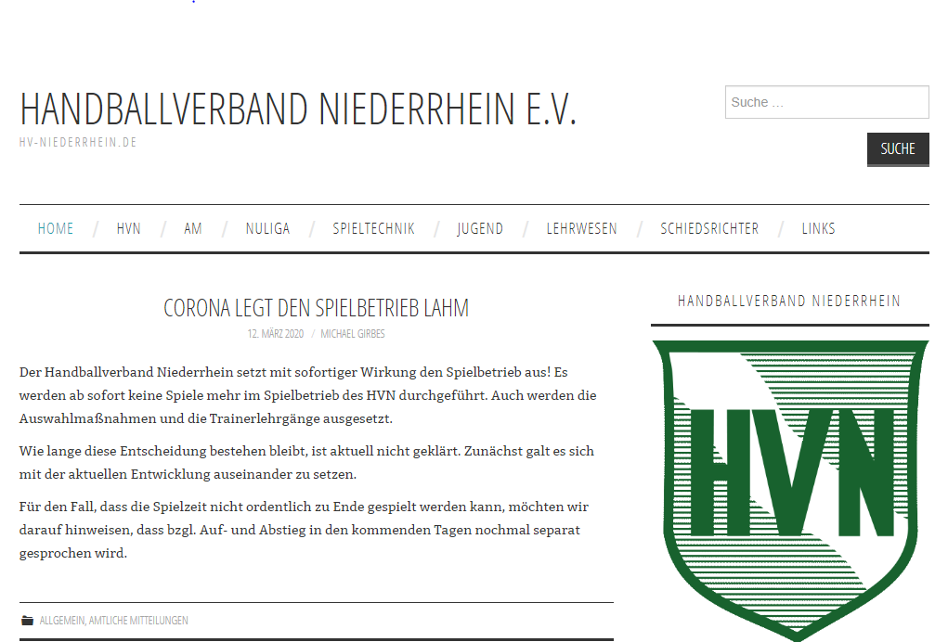935x642 pixels.
Task: Click paragraph starting 'Für den Fall, dass'
Action: (x=304, y=530)
